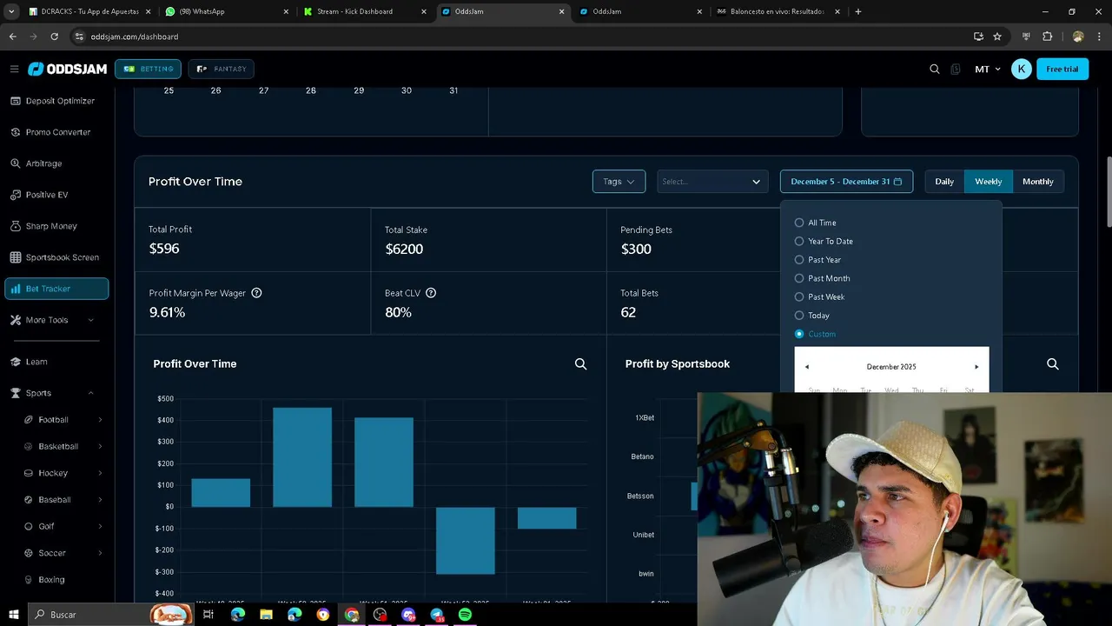Viewport: 1112px width, 626px height.
Task: Click the address bar URL
Action: point(135,37)
